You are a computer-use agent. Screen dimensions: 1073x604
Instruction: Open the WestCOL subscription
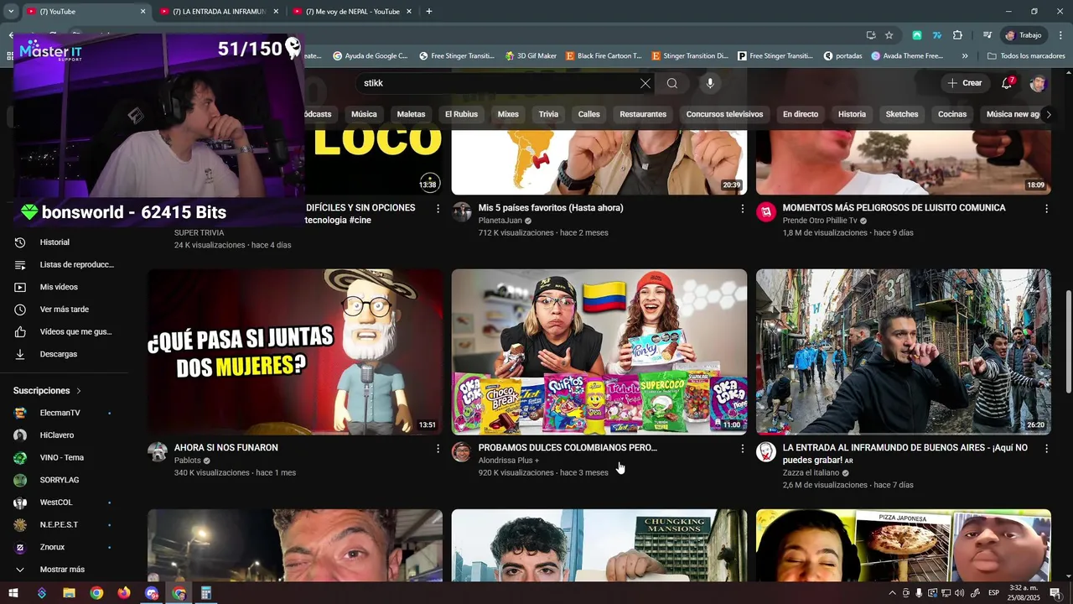point(64,502)
